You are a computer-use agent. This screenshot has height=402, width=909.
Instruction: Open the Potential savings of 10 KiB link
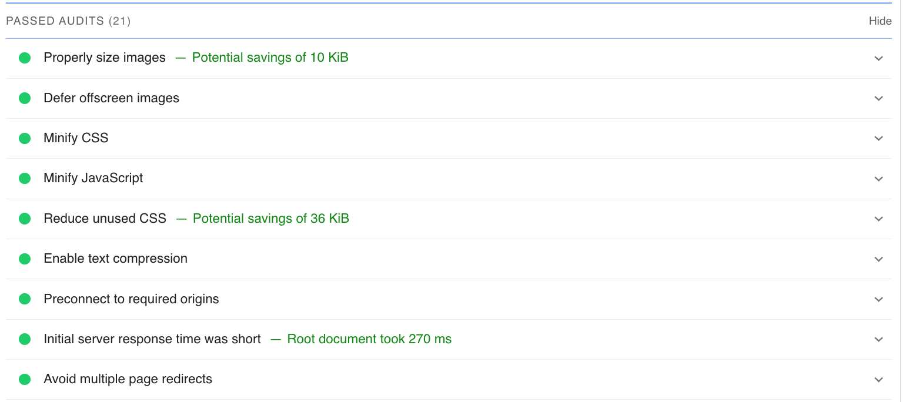tap(270, 57)
